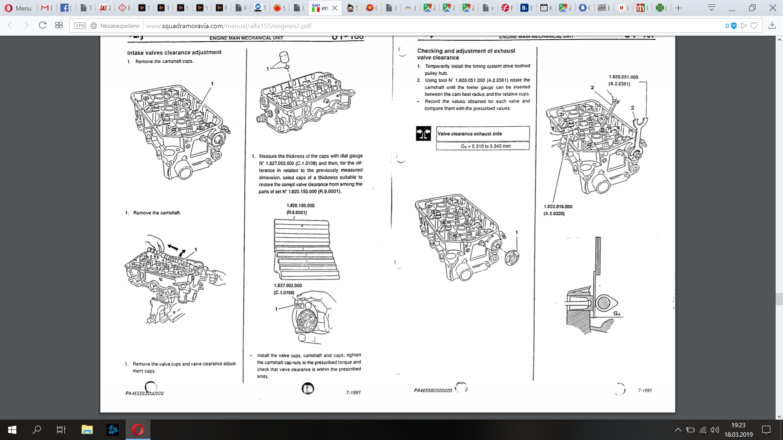Switch to the Gmail tab
This screenshot has height=440, width=783.
click(47, 8)
